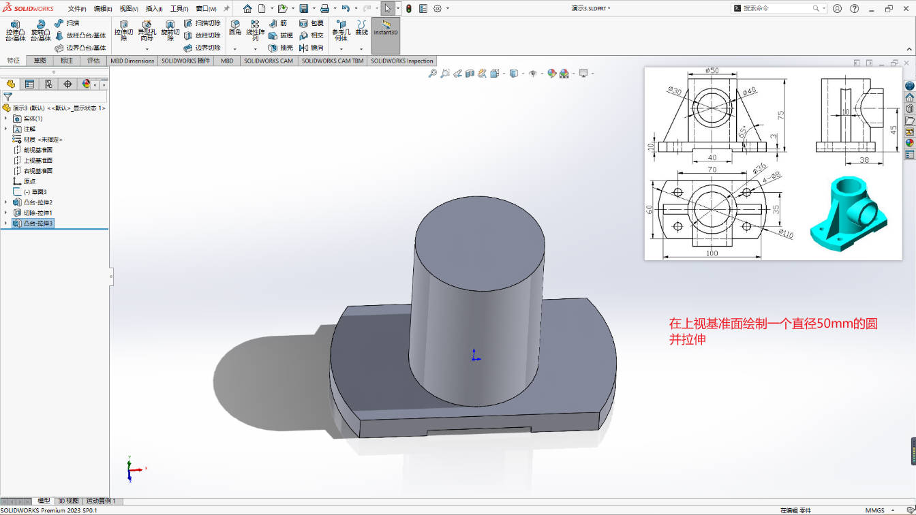Open the 参考几何体 reference geometry tool
Viewport: 916px width, 515px height.
pyautogui.click(x=340, y=31)
